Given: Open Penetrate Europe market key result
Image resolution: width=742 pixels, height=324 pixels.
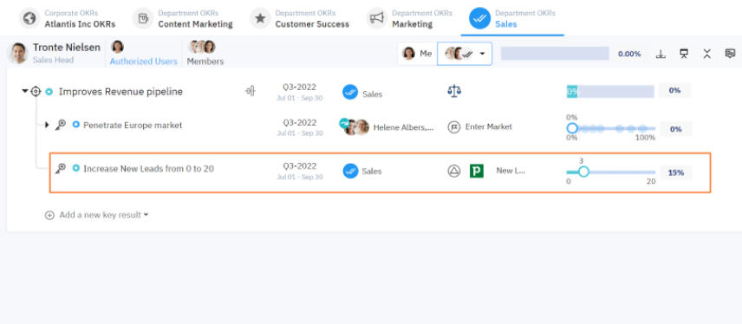Looking at the screenshot, I should pyautogui.click(x=133, y=126).
